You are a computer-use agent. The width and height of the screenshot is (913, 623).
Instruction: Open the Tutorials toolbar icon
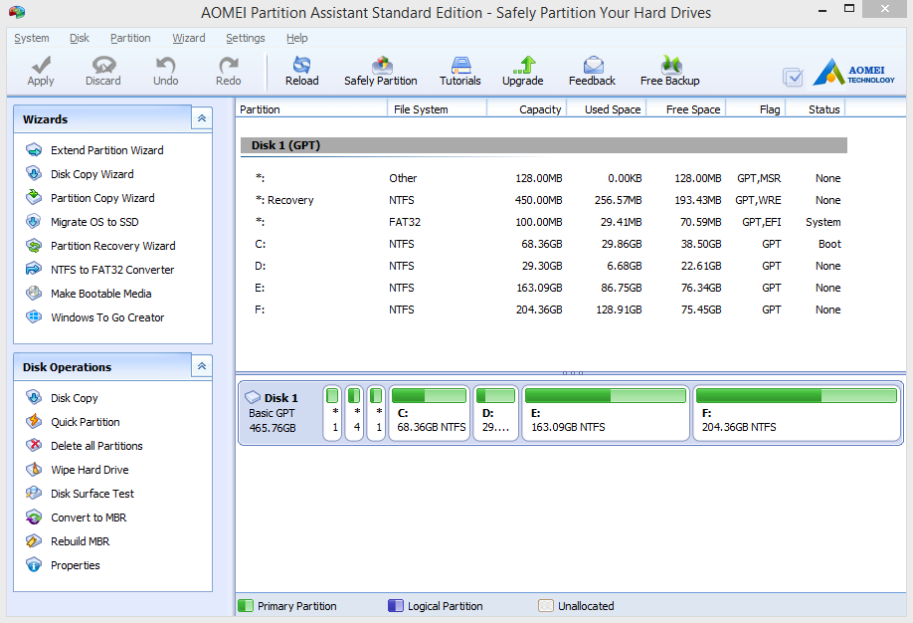click(x=460, y=64)
